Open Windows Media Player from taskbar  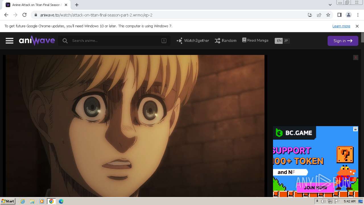pyautogui.click(x=42, y=201)
